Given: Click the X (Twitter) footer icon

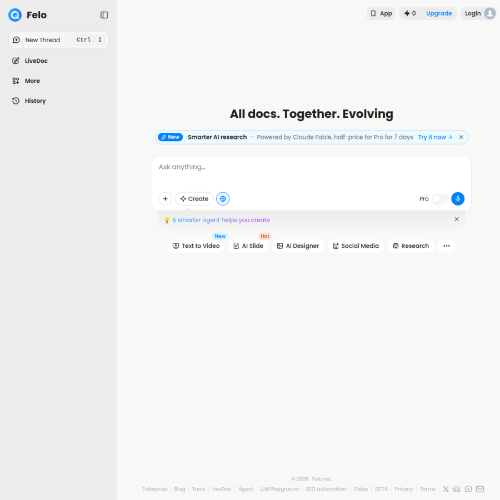Looking at the screenshot, I should (x=446, y=489).
